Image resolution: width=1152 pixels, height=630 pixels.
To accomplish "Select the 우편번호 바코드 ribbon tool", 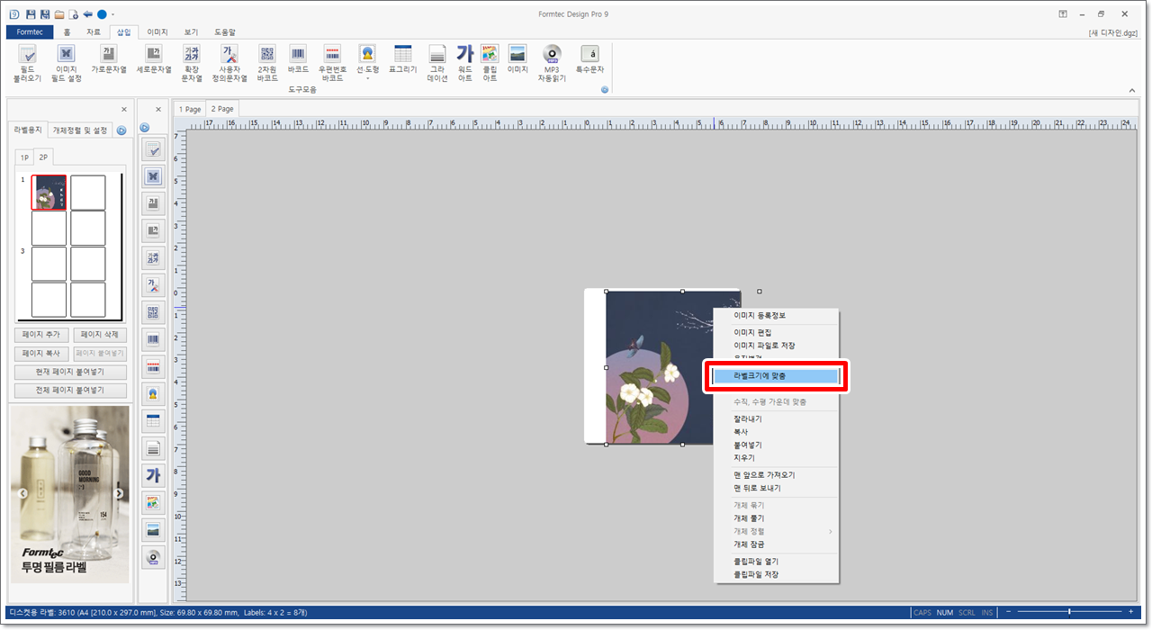I will [x=332, y=63].
